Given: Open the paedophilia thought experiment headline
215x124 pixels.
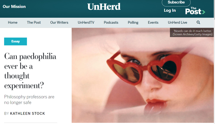Looking at the screenshot, I should (30, 71).
